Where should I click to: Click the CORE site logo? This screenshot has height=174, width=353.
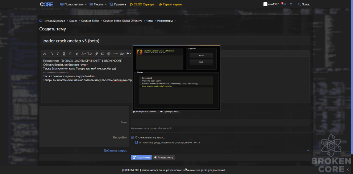(x=46, y=4)
